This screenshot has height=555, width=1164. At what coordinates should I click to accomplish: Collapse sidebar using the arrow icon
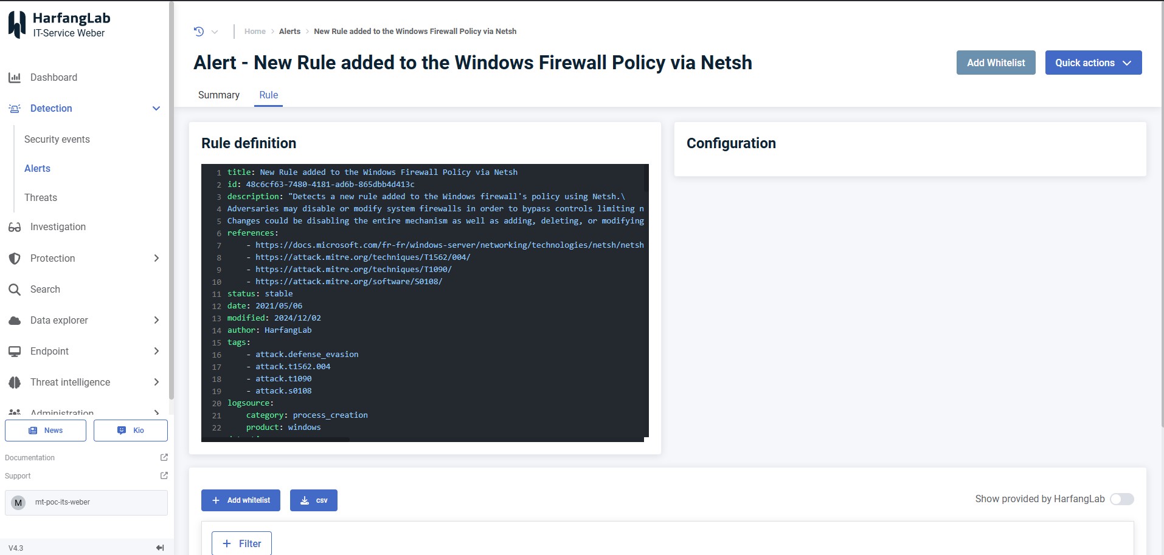[160, 548]
